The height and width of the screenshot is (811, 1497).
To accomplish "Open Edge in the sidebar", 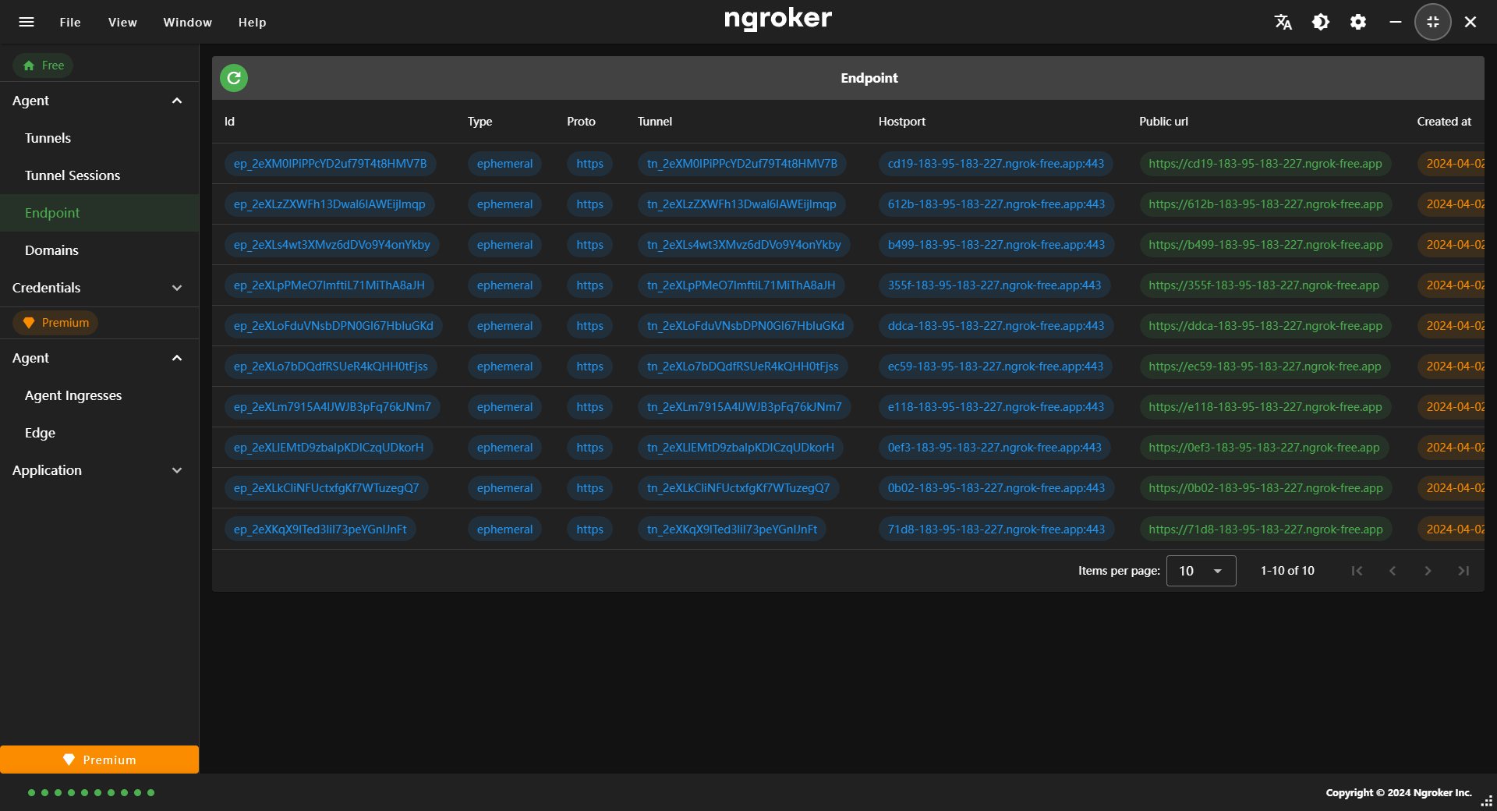I will [99, 433].
